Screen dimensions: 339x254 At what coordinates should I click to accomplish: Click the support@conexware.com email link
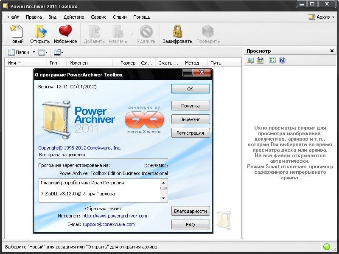[109, 224]
